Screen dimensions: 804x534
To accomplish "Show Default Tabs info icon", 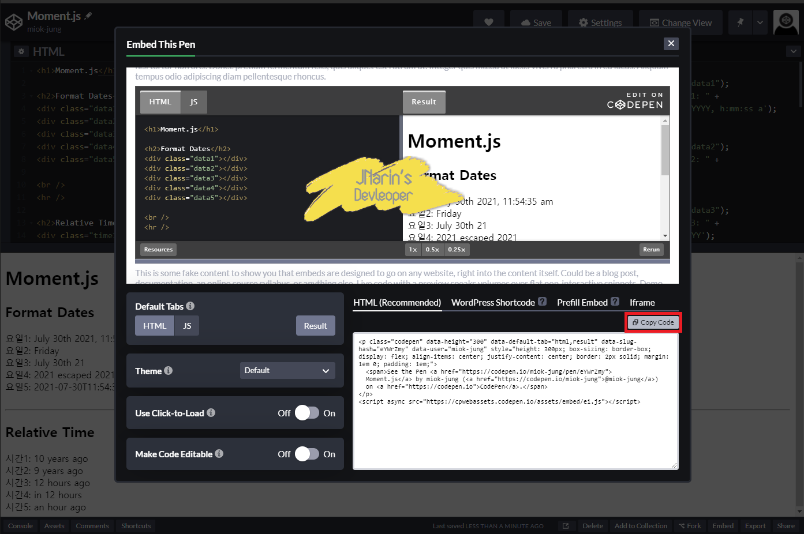I will pyautogui.click(x=190, y=306).
